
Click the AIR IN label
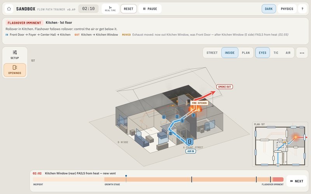click(x=190, y=151)
